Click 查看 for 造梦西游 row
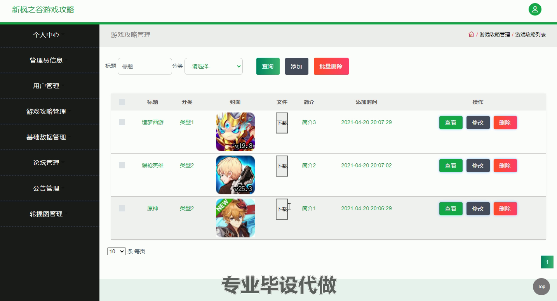The width and height of the screenshot is (557, 301). click(451, 123)
